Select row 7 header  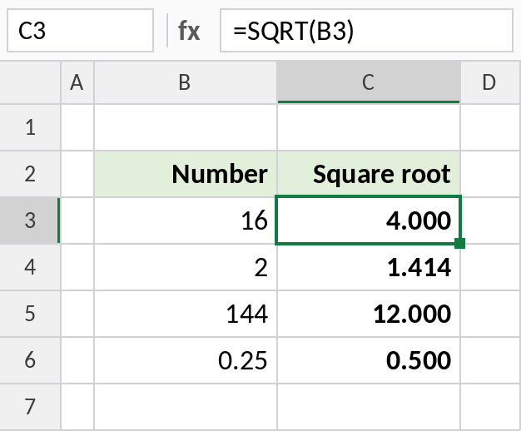point(30,406)
